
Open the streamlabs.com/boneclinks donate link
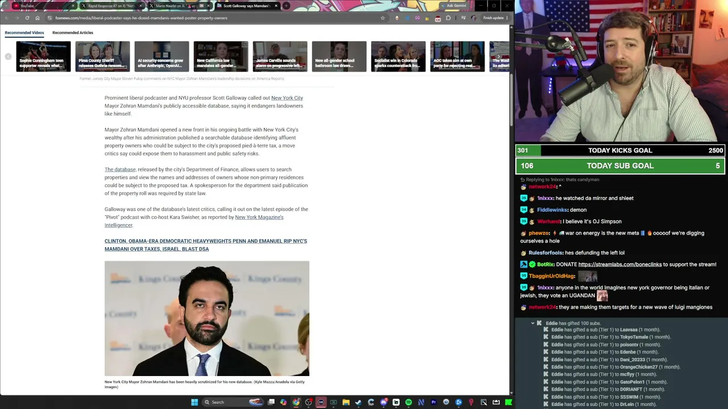pos(620,264)
